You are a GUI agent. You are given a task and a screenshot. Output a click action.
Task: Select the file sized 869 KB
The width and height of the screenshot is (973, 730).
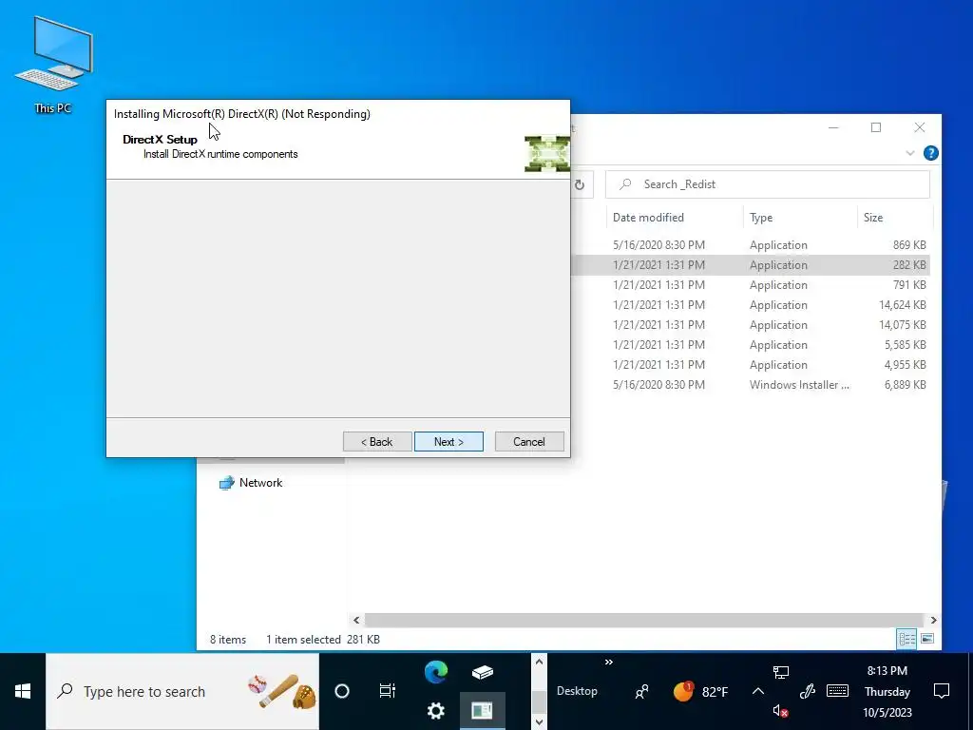coord(750,244)
